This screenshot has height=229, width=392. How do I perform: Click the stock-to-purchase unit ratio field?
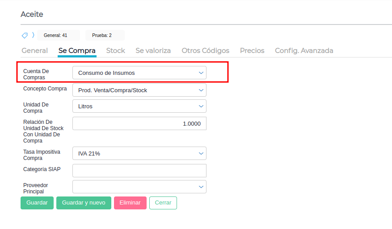pyautogui.click(x=139, y=123)
